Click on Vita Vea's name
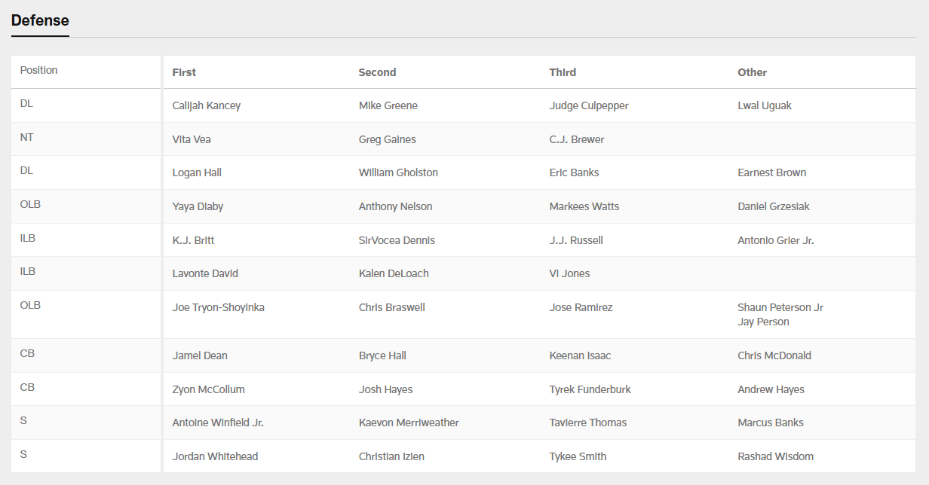This screenshot has width=929, height=485. pos(192,139)
